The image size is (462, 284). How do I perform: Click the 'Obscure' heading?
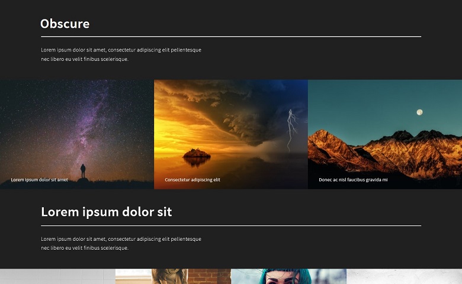(x=65, y=24)
